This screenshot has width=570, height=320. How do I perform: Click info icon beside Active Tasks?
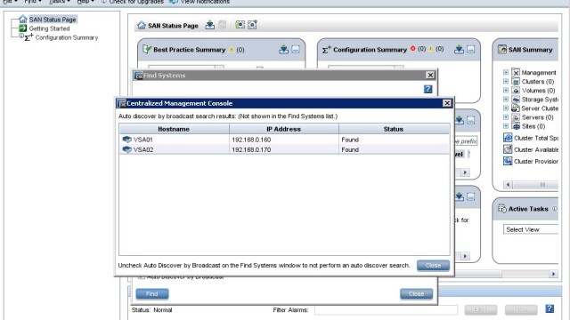(554, 209)
